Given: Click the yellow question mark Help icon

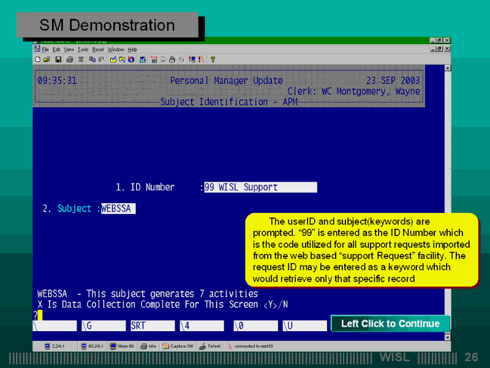Looking at the screenshot, I should 213,59.
